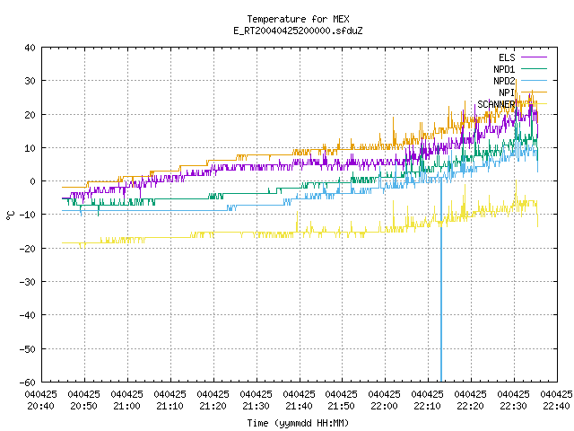Click the y-axis label 10
The width and height of the screenshot is (574, 431).
pos(30,148)
